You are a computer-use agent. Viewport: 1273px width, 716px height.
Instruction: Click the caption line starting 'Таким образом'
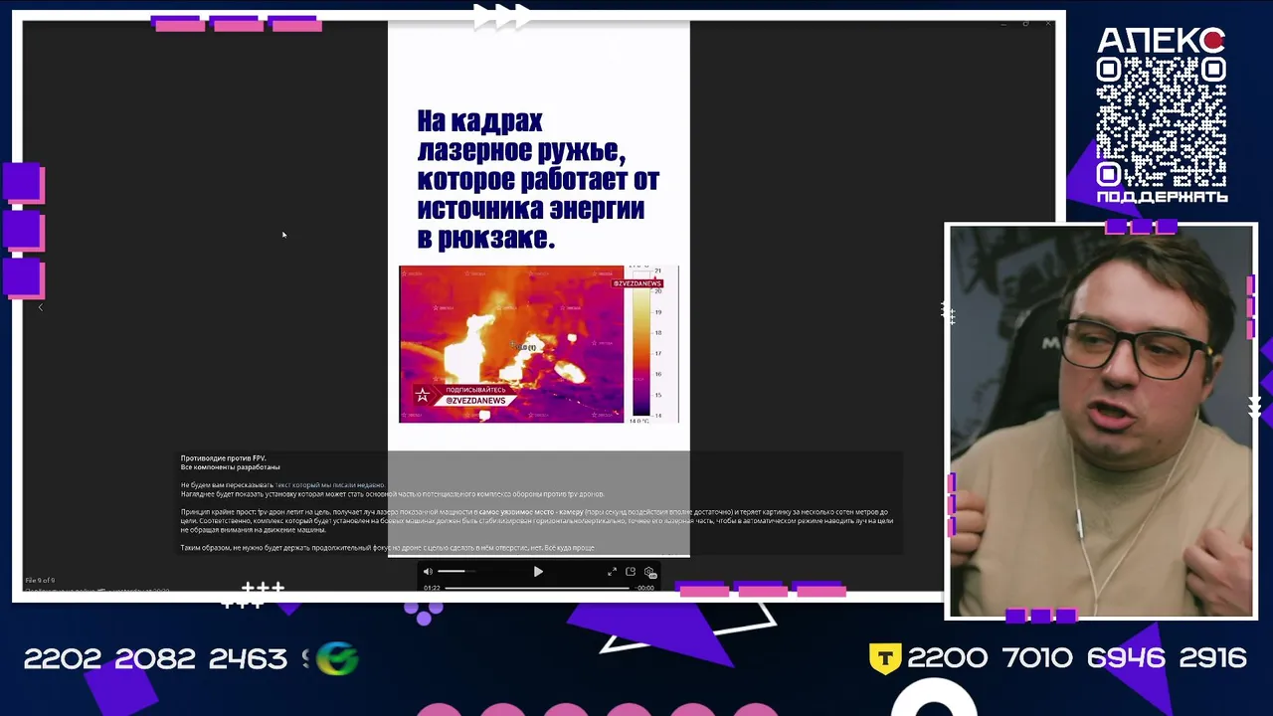pos(387,548)
